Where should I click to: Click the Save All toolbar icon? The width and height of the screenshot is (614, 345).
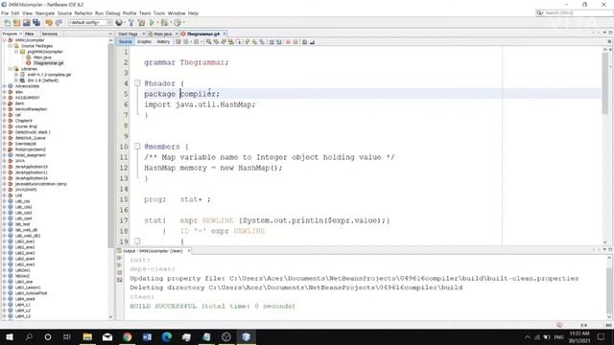tap(36, 23)
